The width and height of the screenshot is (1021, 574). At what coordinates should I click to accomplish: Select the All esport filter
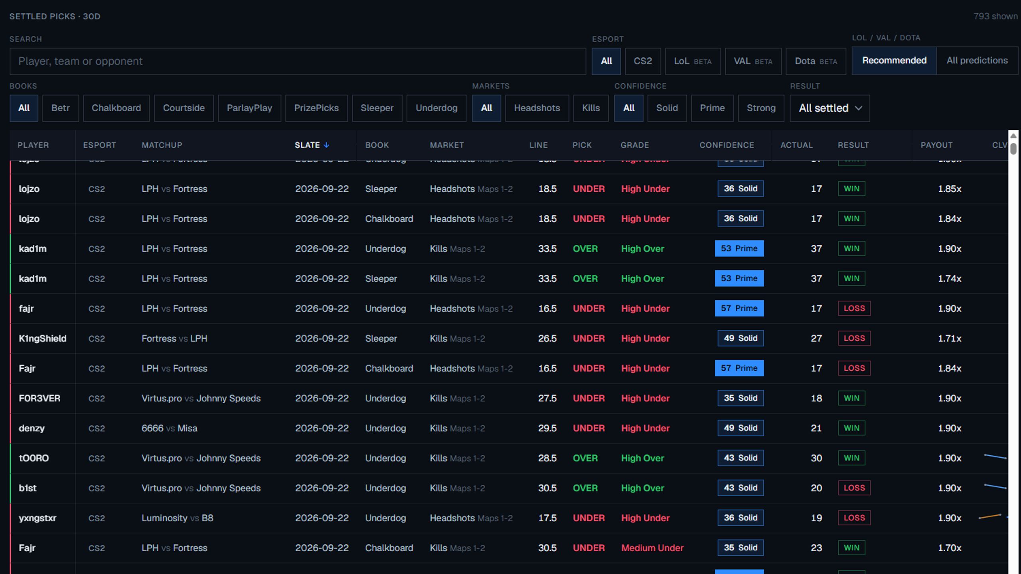point(606,61)
